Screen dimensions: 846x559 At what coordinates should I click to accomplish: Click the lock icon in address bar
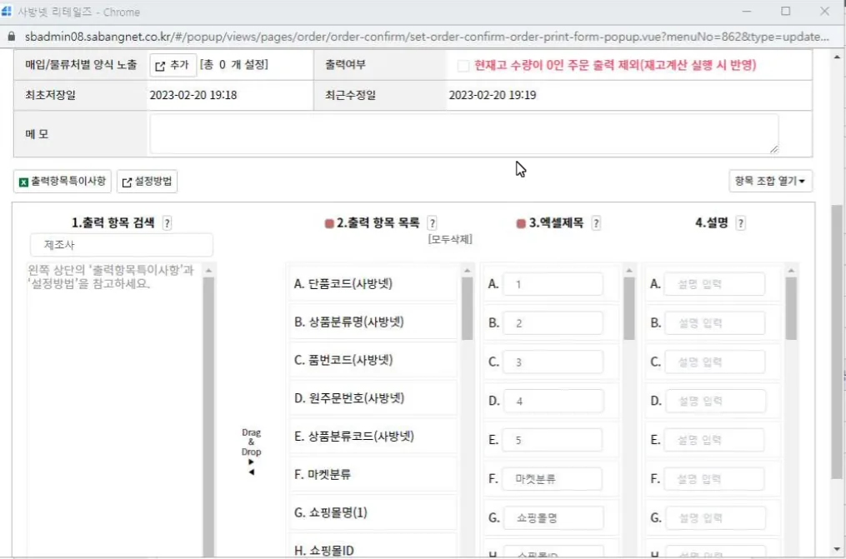[12, 37]
